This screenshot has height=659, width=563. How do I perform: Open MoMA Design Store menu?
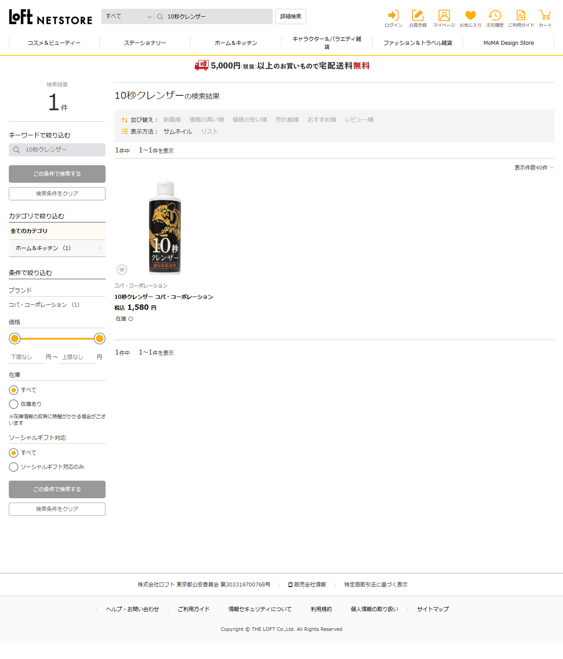508,43
